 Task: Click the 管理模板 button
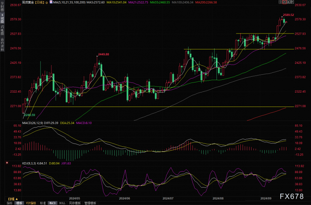[x=90, y=203]
